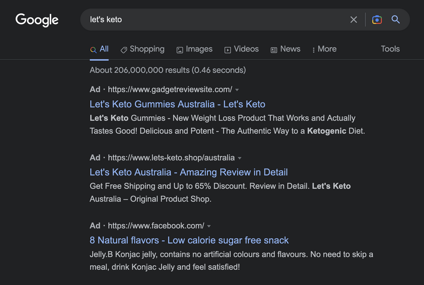Open search by image camera icon
The image size is (424, 285).
click(377, 20)
